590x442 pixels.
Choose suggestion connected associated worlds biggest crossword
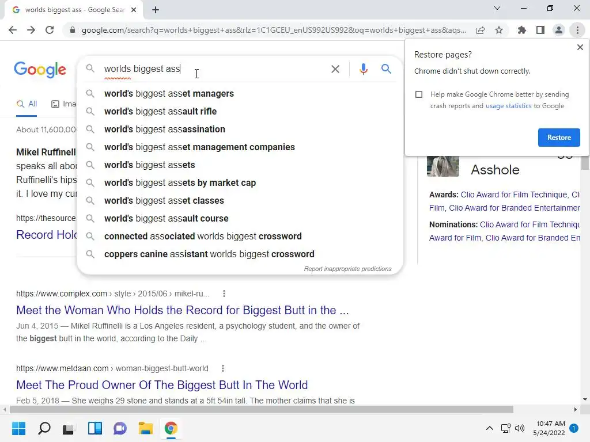[240, 237]
